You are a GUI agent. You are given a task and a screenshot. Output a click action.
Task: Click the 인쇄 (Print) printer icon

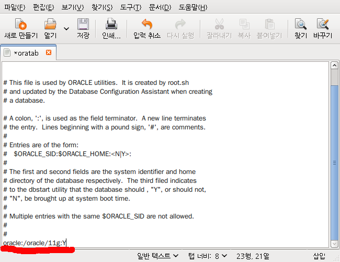click(111, 24)
